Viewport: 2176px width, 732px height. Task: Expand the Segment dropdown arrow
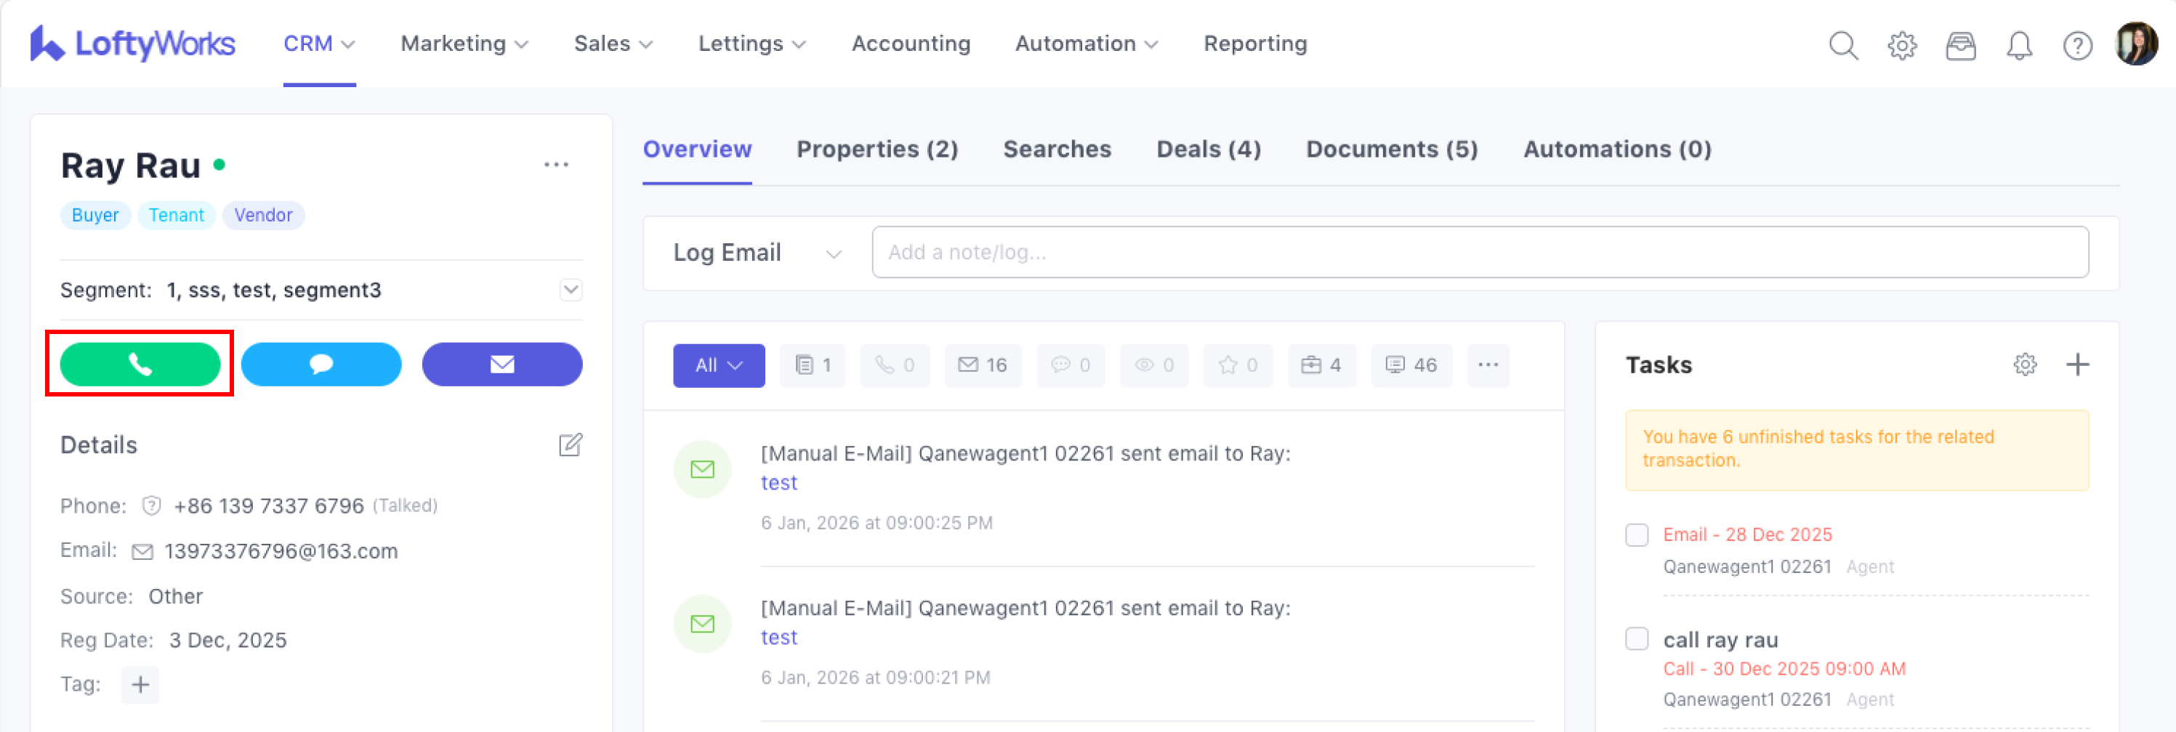click(x=571, y=290)
